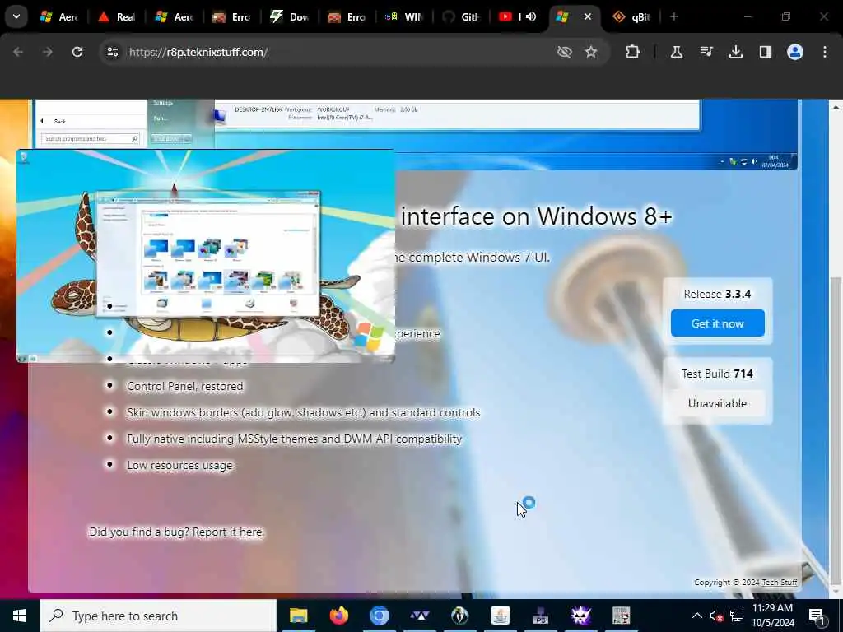Click the muted volume tray icon
Screen dimensions: 843x632
pos(716,616)
